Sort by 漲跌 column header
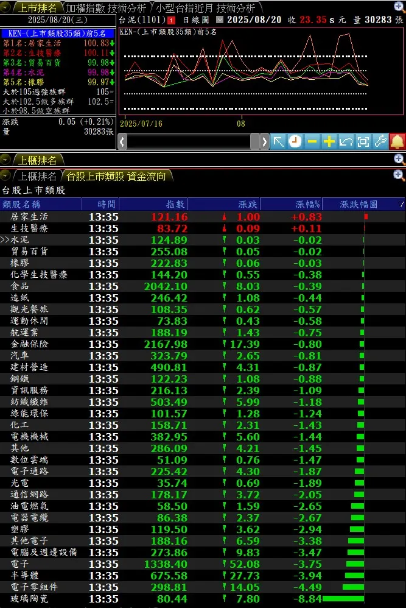The image size is (406, 608). pos(224,204)
